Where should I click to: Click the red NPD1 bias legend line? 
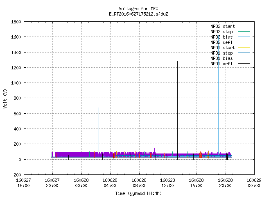click(x=244, y=58)
